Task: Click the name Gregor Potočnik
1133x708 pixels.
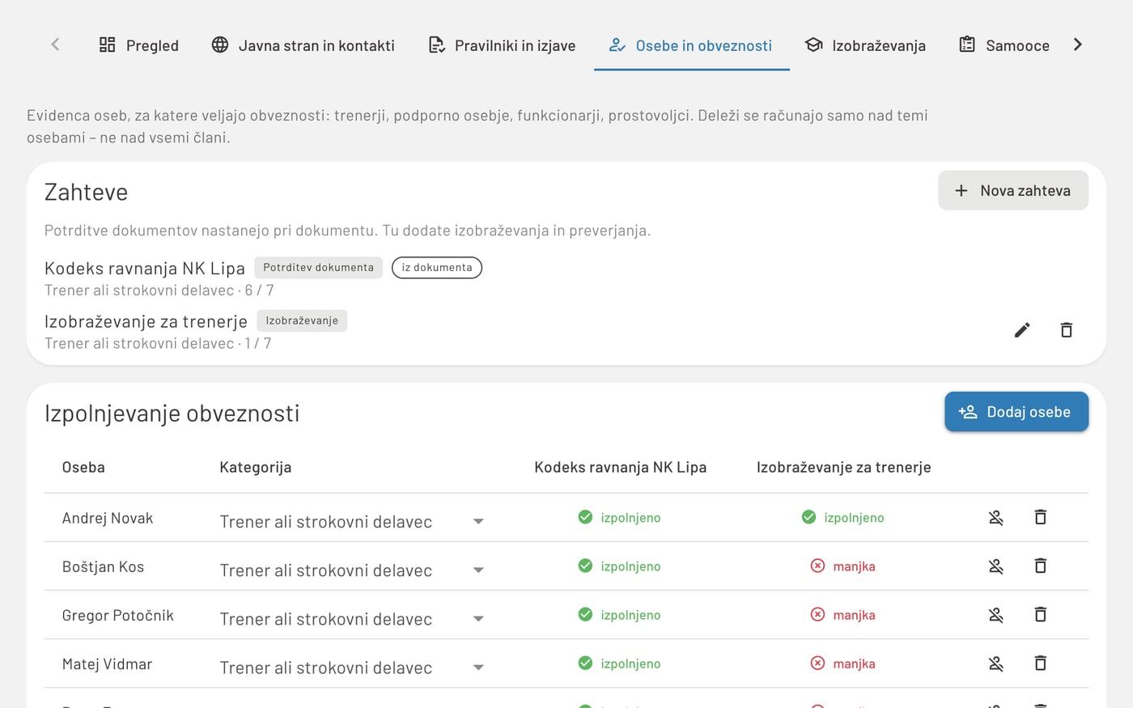Action: pyautogui.click(x=118, y=615)
